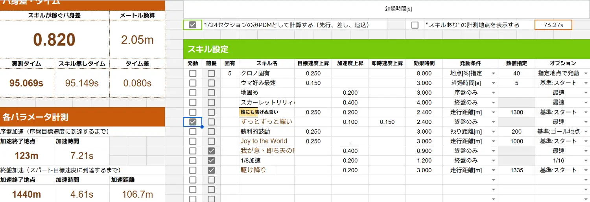Disable the 発動 checkbox for ずっとずっと輝い
590x202 pixels.
tap(193, 122)
